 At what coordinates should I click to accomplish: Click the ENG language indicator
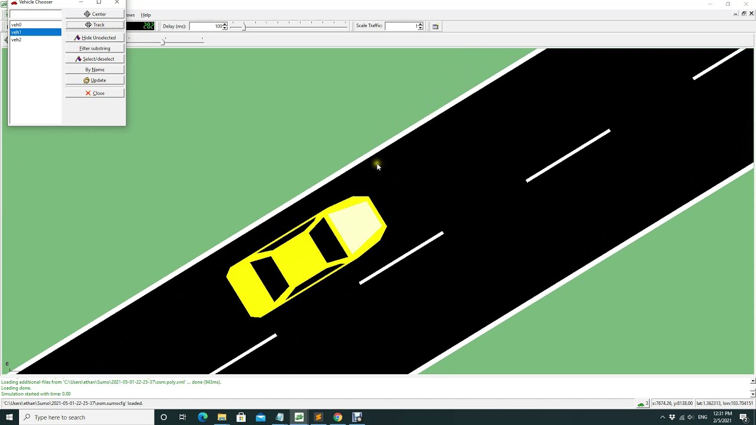702,417
